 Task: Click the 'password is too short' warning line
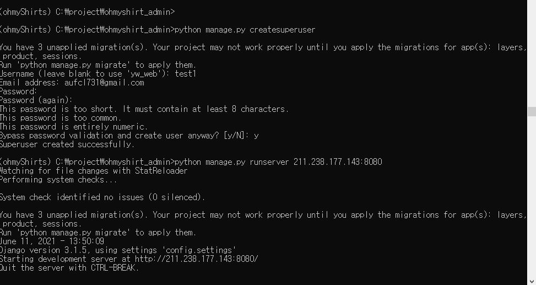[x=144, y=109]
